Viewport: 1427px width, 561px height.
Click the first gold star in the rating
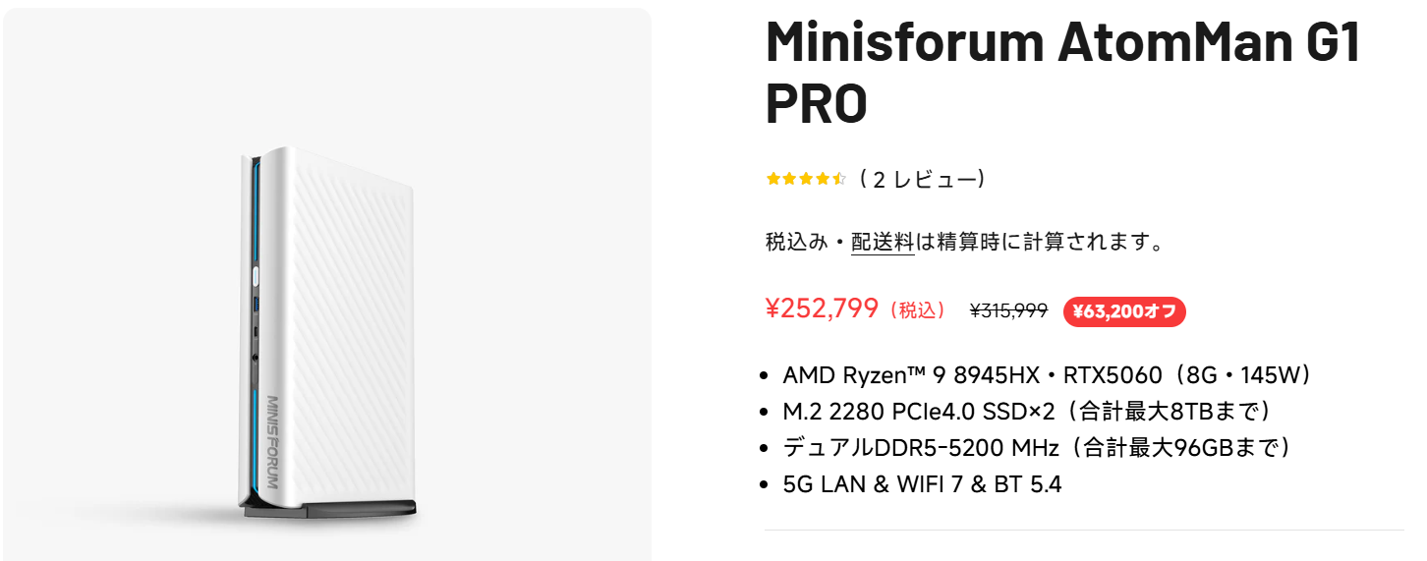point(773,179)
